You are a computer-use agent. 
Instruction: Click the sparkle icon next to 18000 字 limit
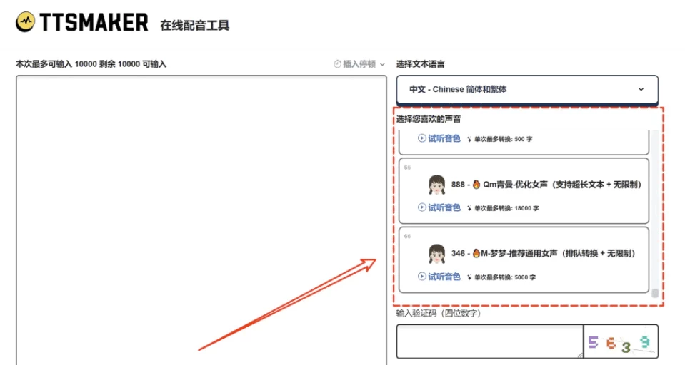click(469, 208)
